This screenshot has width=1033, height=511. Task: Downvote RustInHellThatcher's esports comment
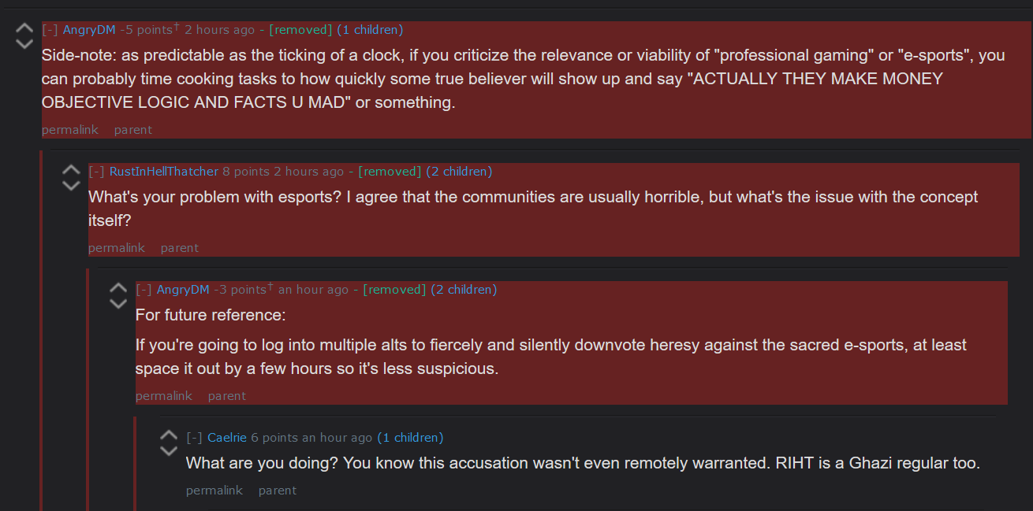point(71,185)
